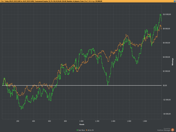Click the $4 000,00 y-axis label
The height and width of the screenshot is (132, 176).
[166, 57]
